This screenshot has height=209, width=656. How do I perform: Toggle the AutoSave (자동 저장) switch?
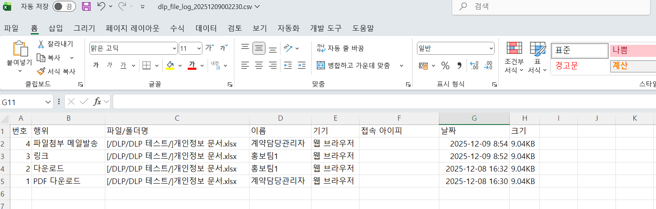64,6
